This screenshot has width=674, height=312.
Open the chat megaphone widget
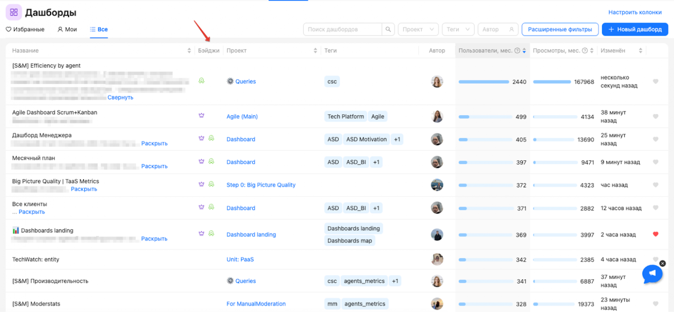coord(652,274)
